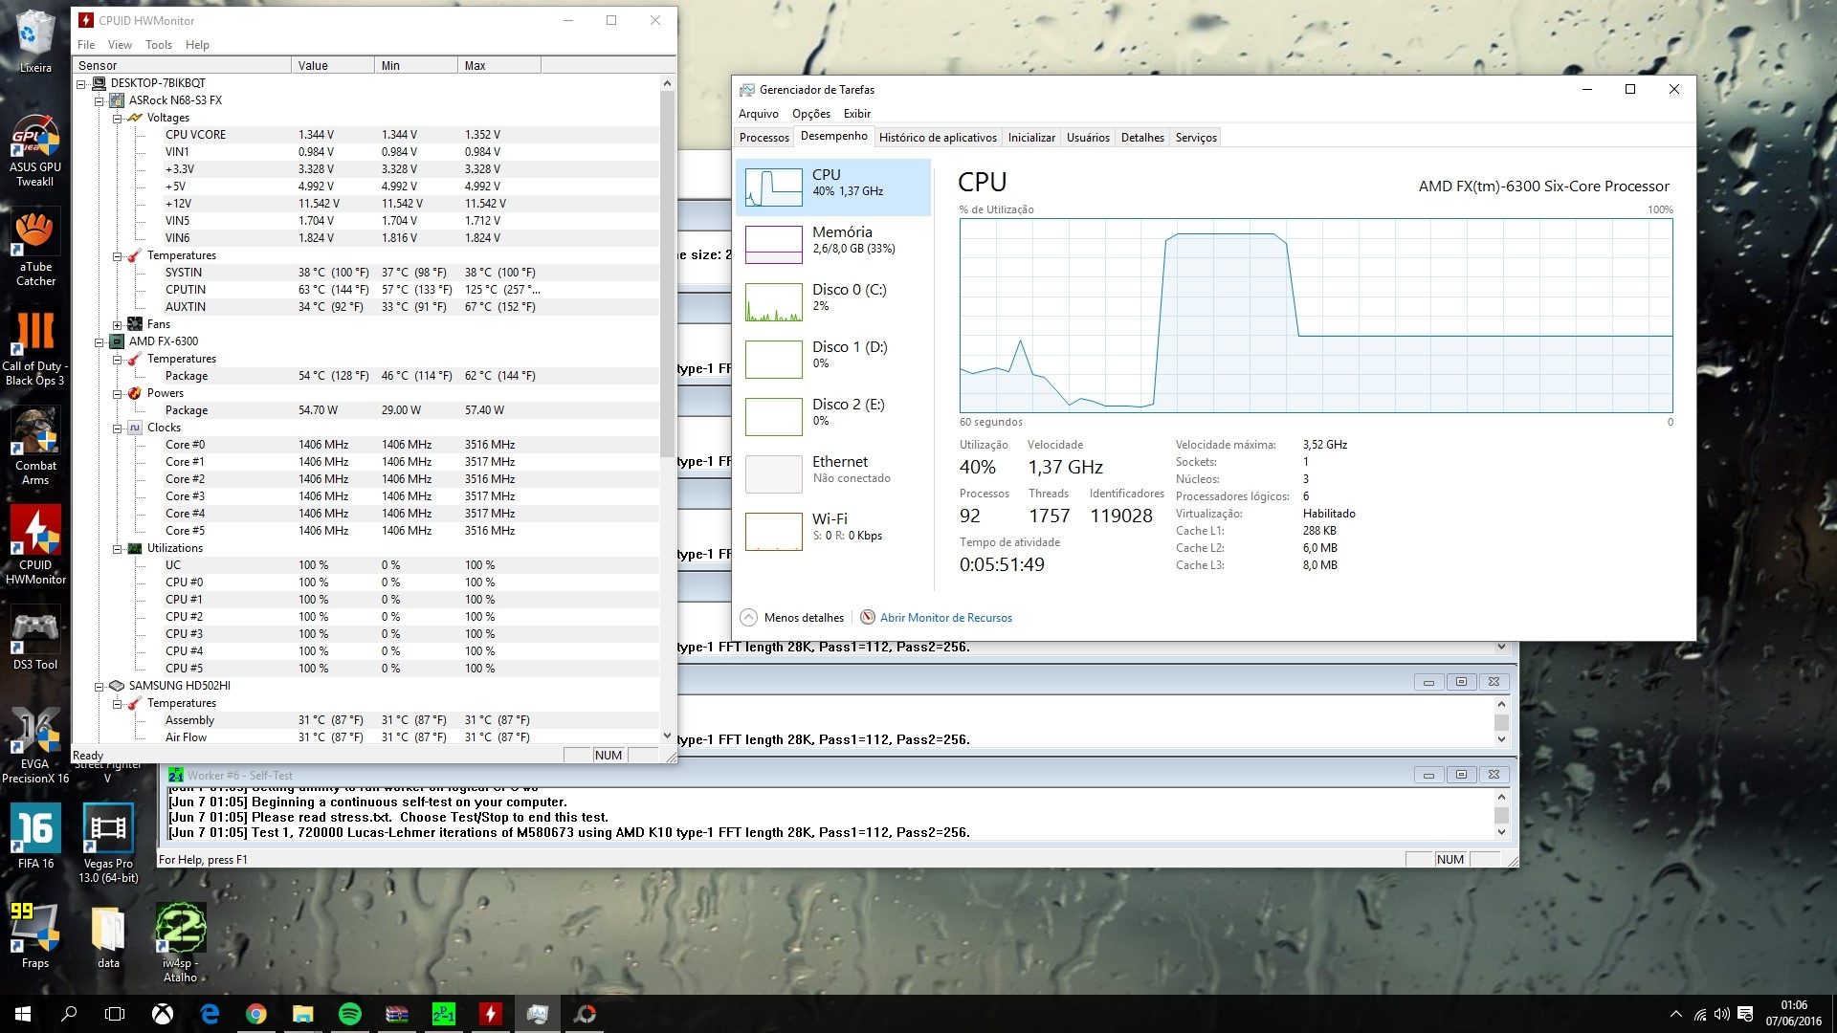Open File Explorer from taskbar
This screenshot has width=1837, height=1033.
[303, 1014]
